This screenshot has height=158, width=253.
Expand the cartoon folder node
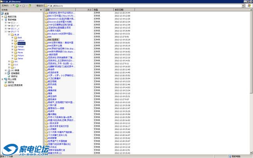(12, 40)
